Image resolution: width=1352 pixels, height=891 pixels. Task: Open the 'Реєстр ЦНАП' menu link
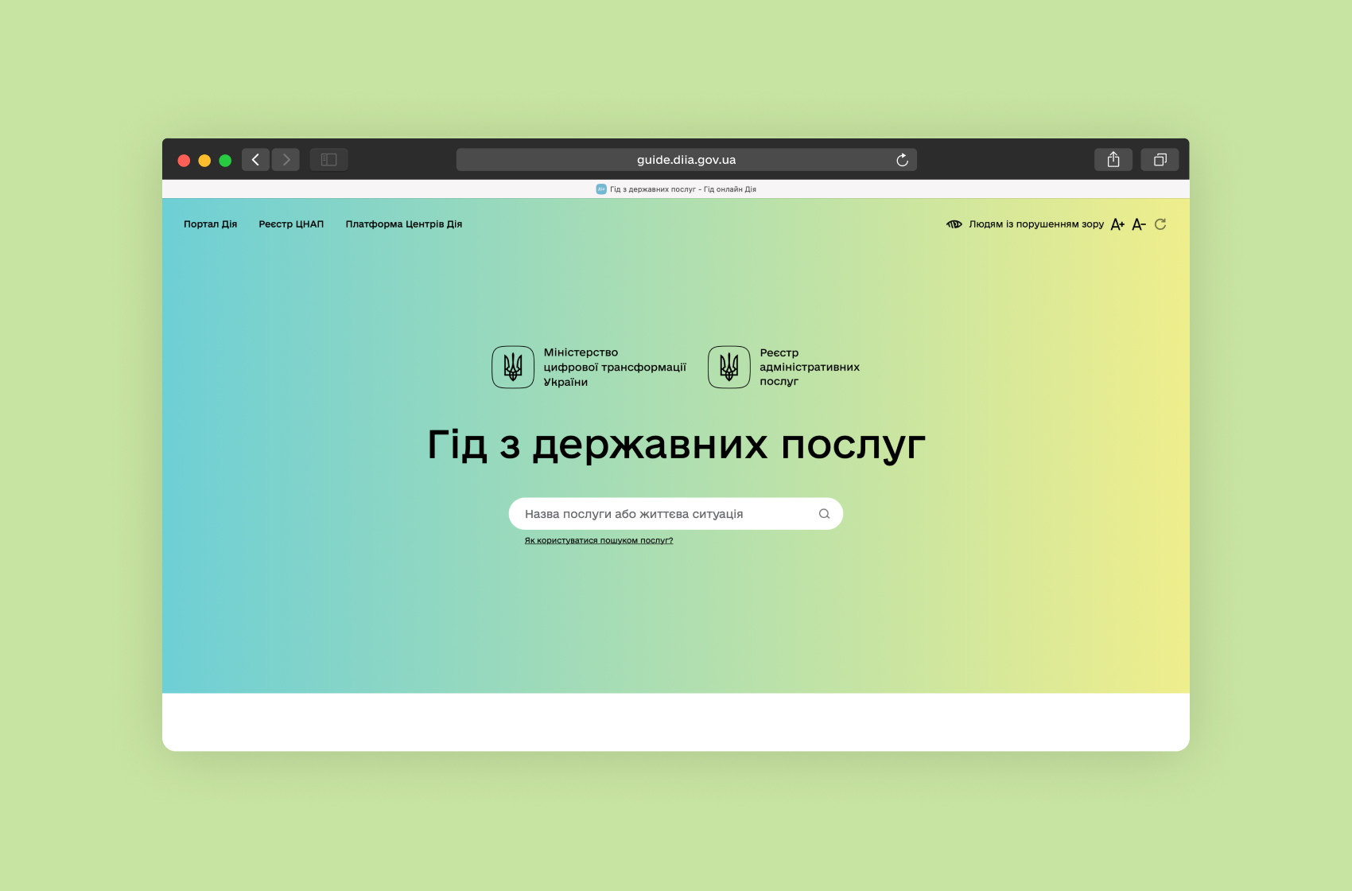291,224
